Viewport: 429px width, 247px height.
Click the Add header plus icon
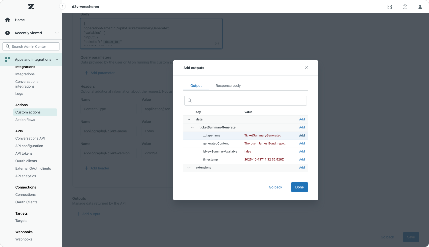coord(86,168)
